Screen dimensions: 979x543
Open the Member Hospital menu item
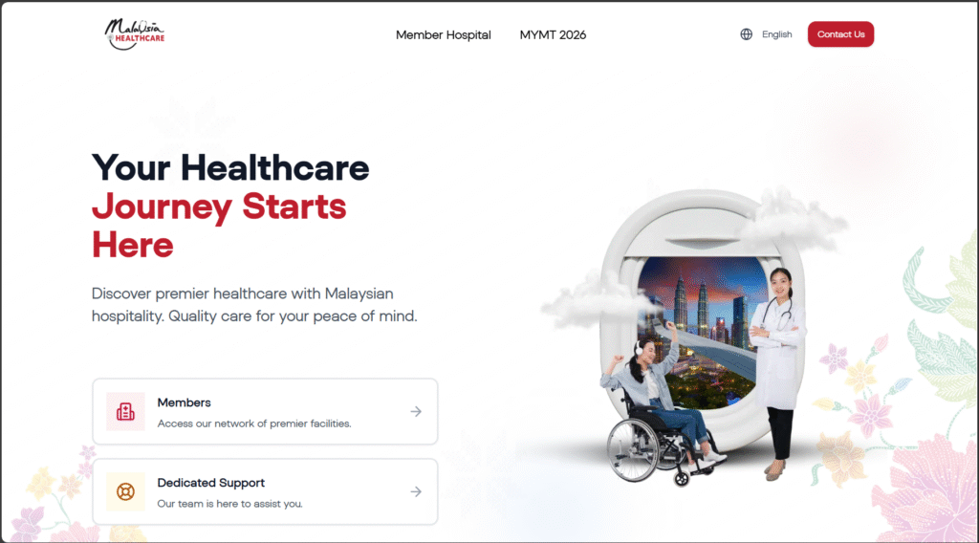pos(444,35)
